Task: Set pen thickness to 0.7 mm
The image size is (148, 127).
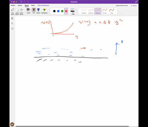Action: 105,11
